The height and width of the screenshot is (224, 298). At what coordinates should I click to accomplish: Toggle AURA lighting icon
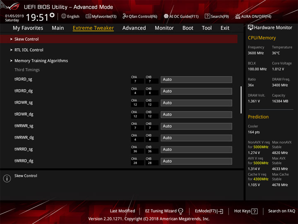tap(238, 16)
